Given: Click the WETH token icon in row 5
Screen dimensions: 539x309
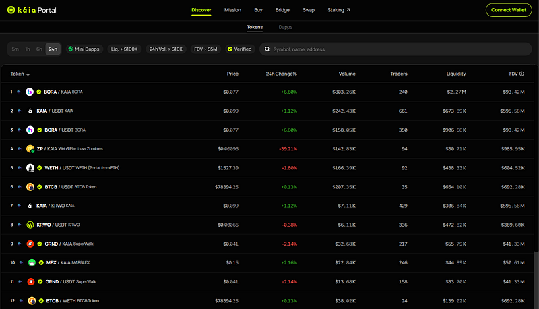Looking at the screenshot, I should point(30,167).
